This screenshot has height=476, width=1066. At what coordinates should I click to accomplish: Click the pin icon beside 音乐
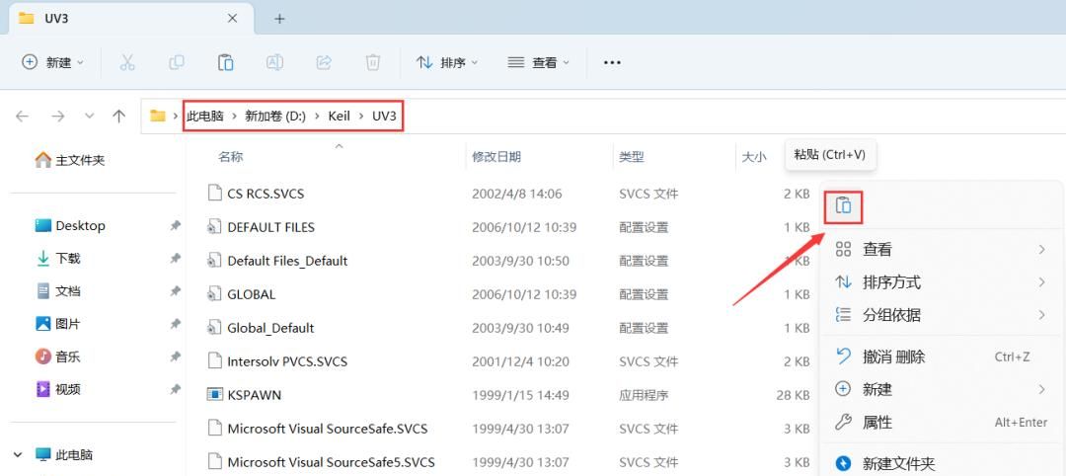(x=175, y=357)
